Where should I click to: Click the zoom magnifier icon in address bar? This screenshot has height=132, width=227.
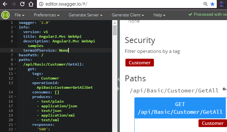pyautogui.click(x=205, y=4)
